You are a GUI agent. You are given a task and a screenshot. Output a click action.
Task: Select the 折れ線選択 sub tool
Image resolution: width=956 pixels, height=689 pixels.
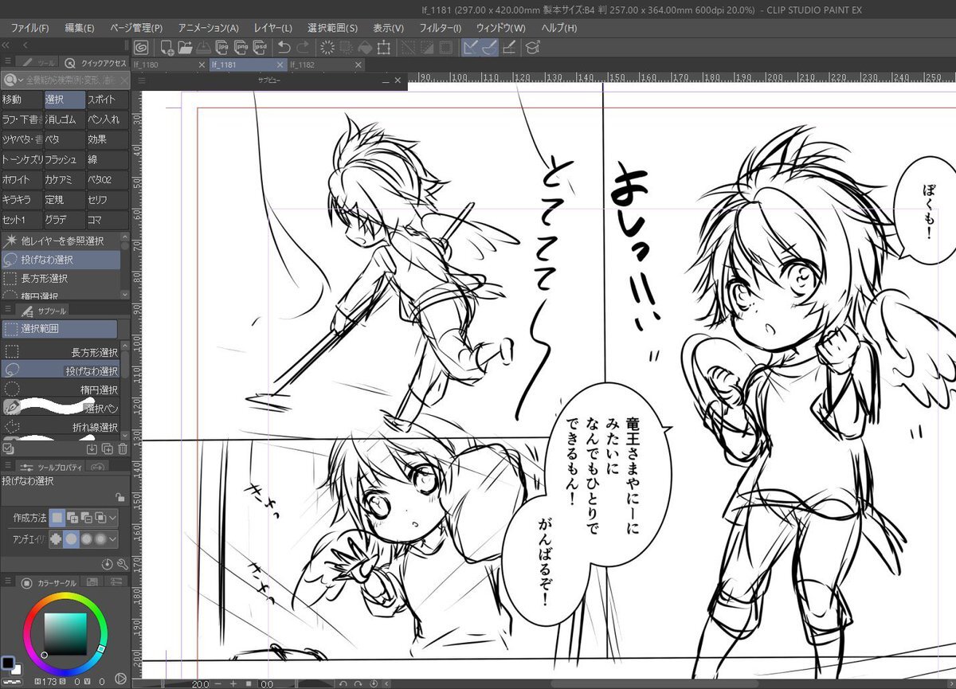click(61, 428)
